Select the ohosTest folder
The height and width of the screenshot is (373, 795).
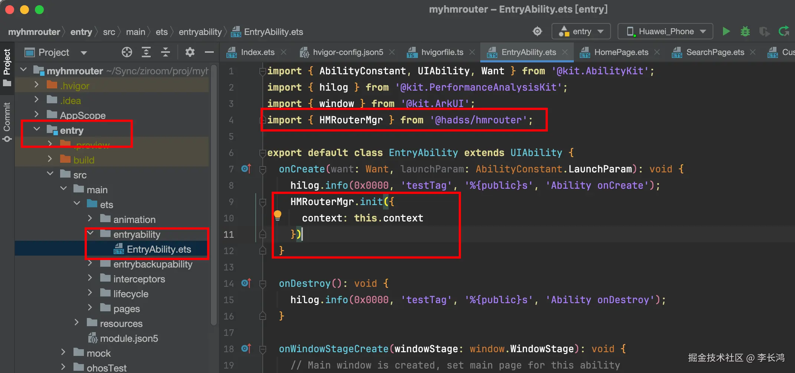[x=107, y=368]
